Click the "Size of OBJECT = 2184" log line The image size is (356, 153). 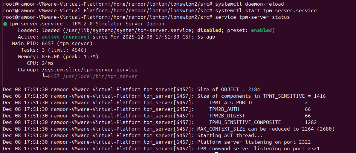click(x=229, y=89)
